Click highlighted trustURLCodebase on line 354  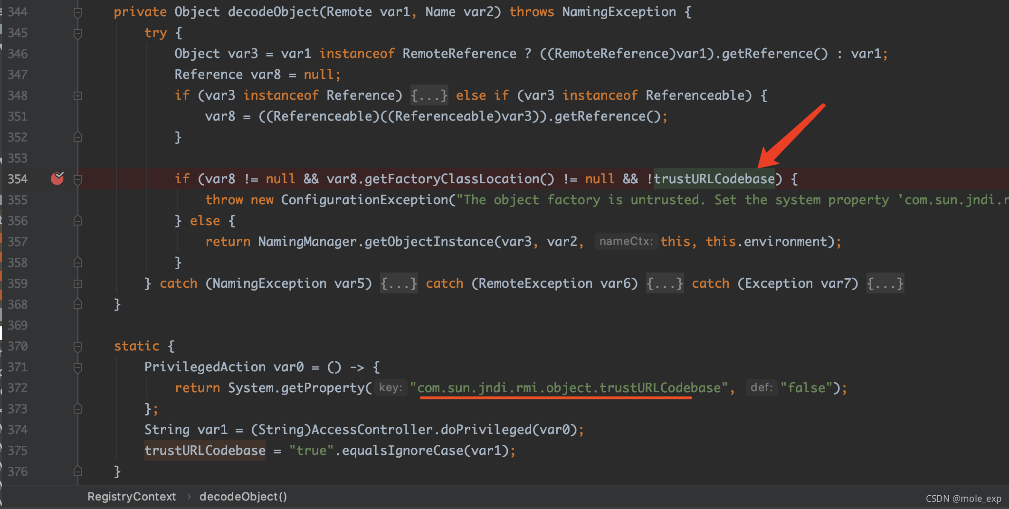pyautogui.click(x=714, y=179)
